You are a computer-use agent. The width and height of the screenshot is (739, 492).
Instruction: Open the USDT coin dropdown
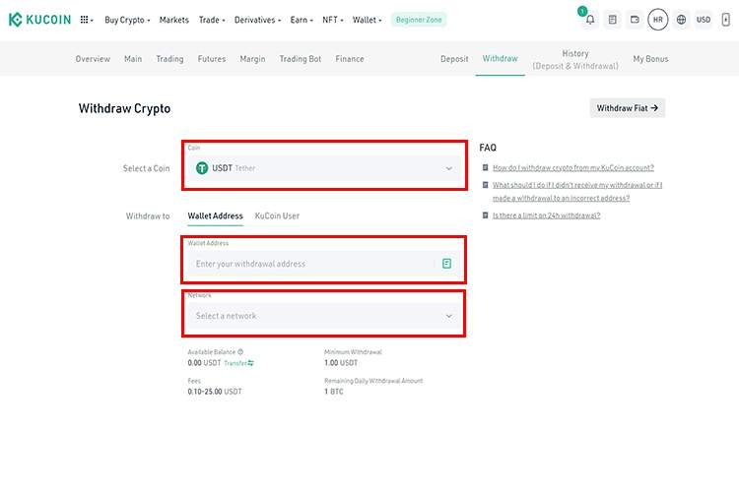(x=324, y=168)
